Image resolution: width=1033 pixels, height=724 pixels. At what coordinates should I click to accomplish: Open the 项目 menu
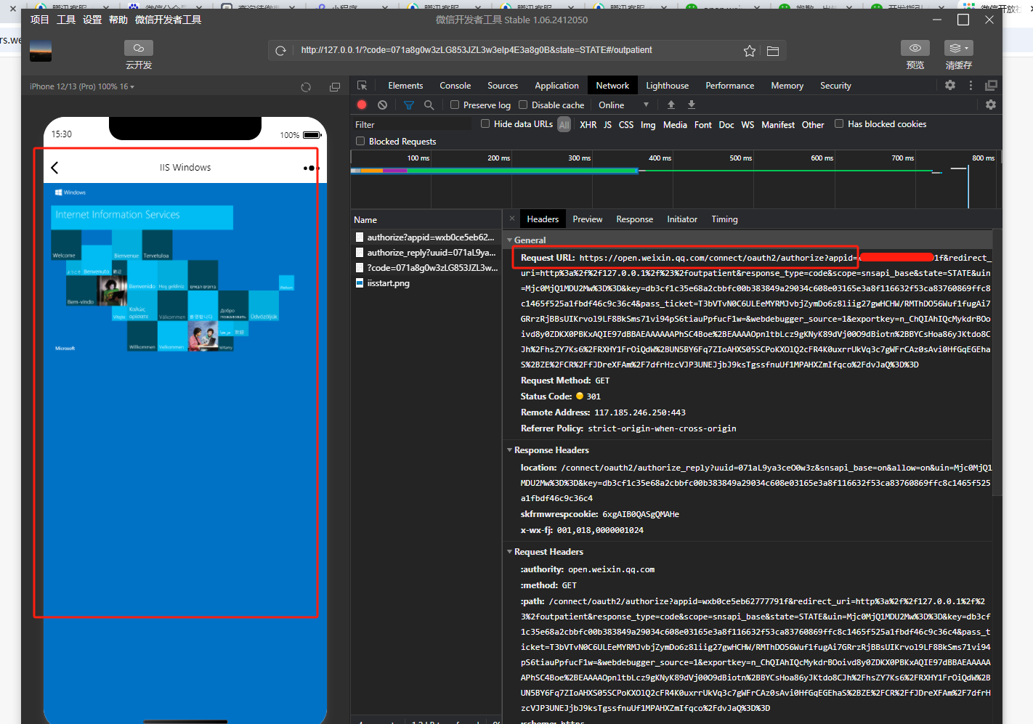[x=40, y=20]
